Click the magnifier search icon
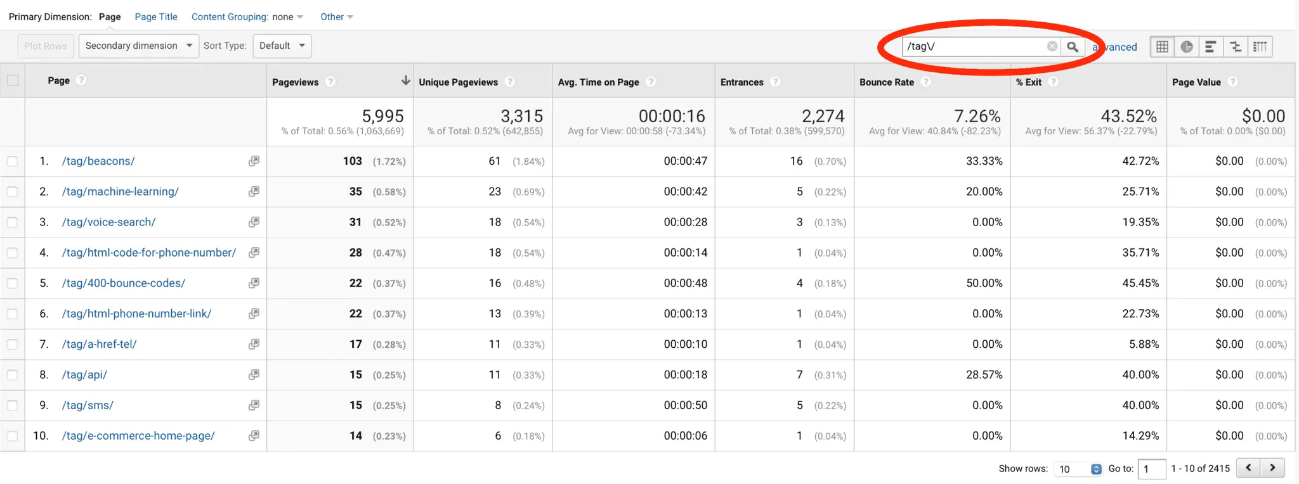 pos(1072,46)
